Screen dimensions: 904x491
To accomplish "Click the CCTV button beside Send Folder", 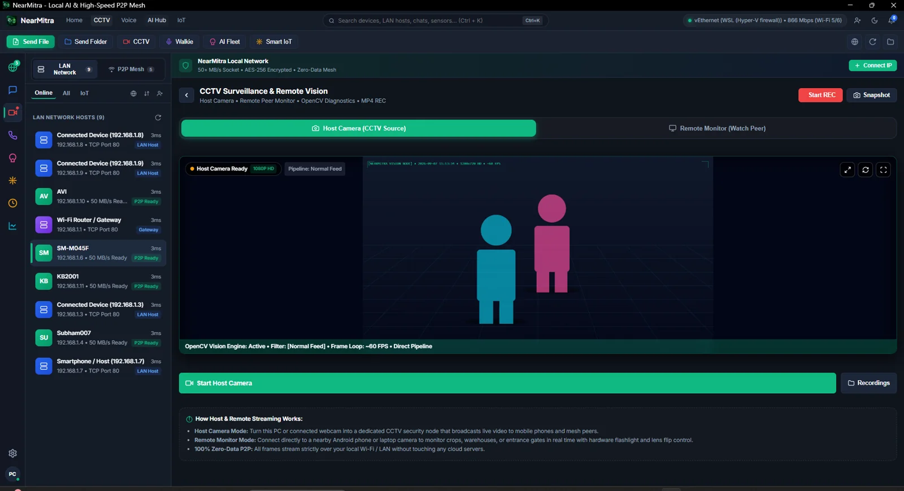I will click(136, 42).
